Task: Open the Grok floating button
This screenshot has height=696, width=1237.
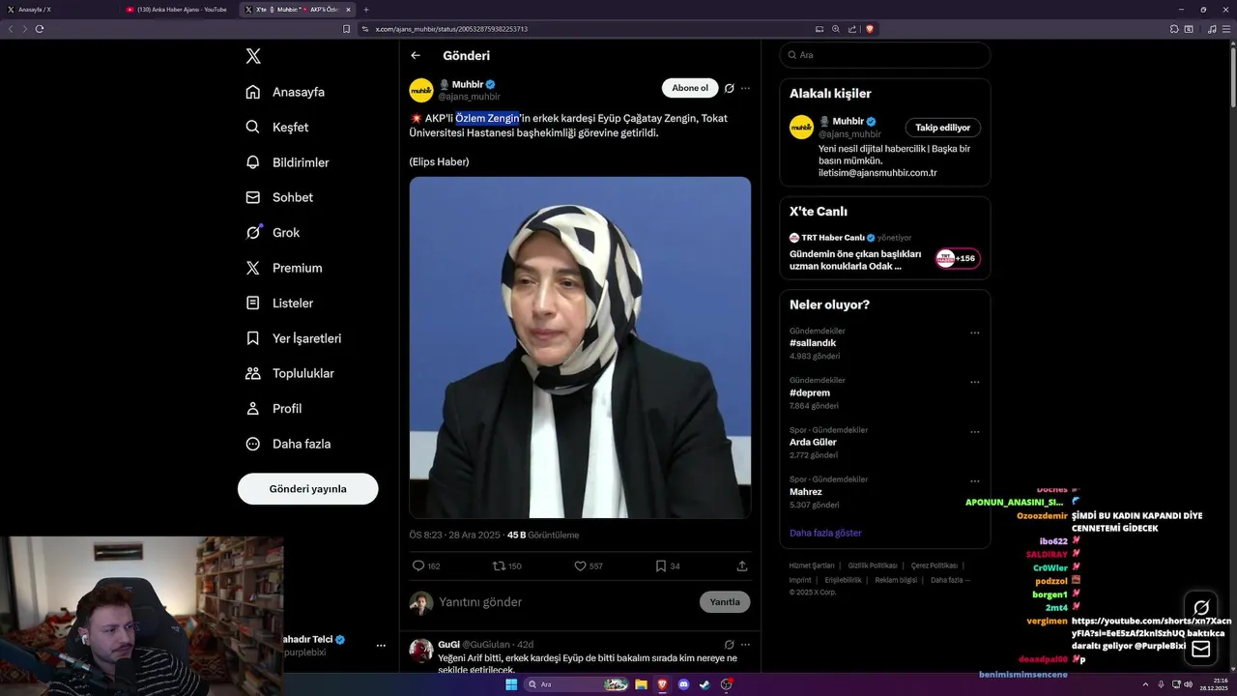Action: pyautogui.click(x=1201, y=607)
